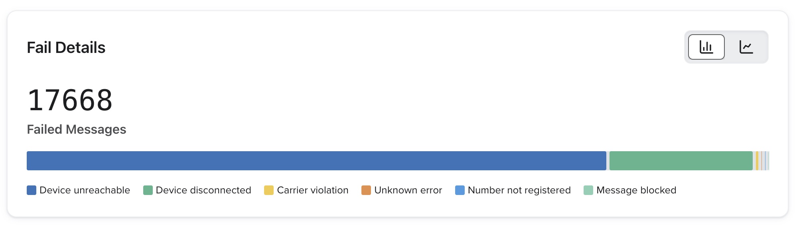Click the thin yellow bar segment
The width and height of the screenshot is (797, 230).
757,161
